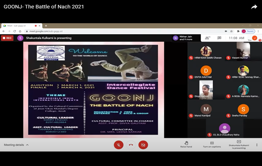Image resolution: width=262 pixels, height=166 pixels.
Task: Expand Meeting details
Action: [x=16, y=145]
